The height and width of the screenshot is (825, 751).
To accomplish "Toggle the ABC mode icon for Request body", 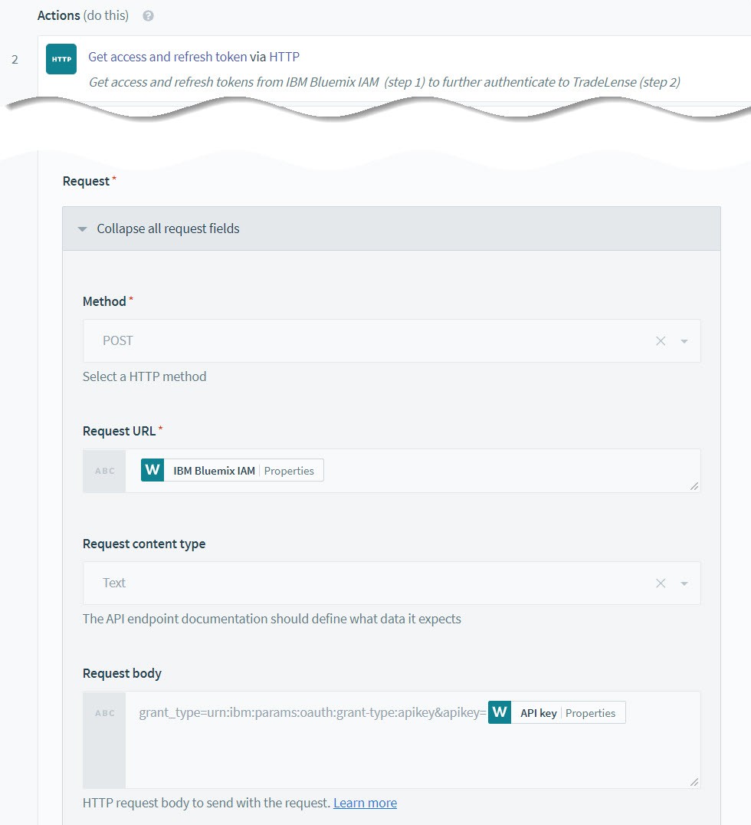I will point(105,713).
